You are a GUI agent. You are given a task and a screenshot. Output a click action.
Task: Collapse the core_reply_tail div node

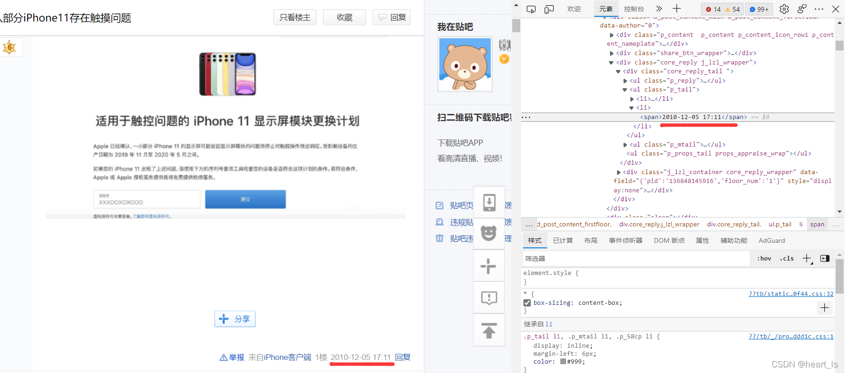618,71
